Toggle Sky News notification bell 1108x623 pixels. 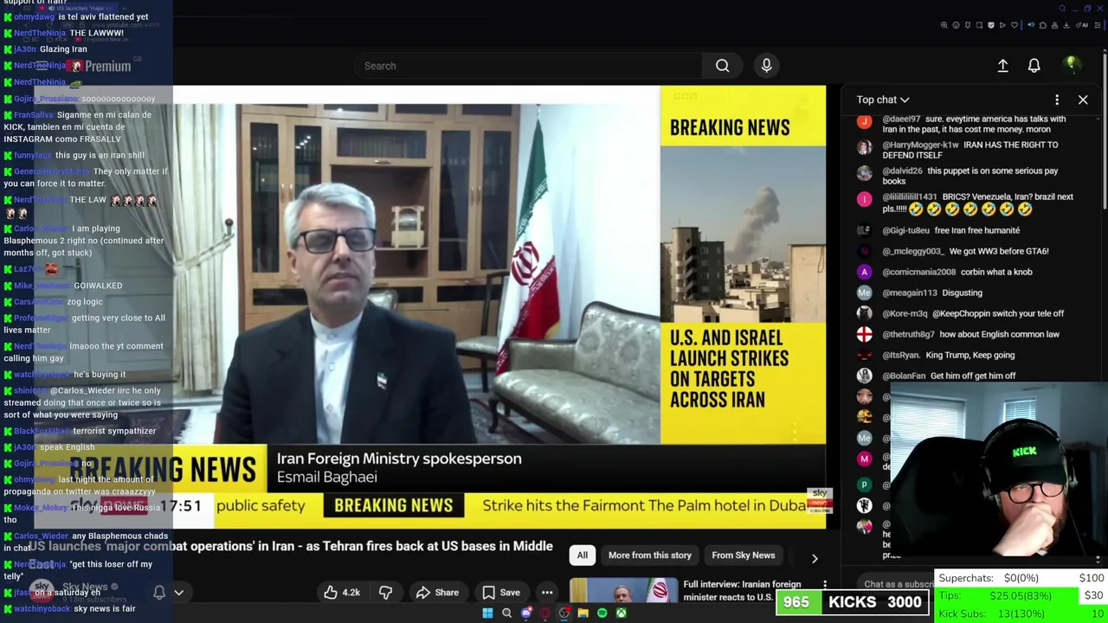point(159,592)
